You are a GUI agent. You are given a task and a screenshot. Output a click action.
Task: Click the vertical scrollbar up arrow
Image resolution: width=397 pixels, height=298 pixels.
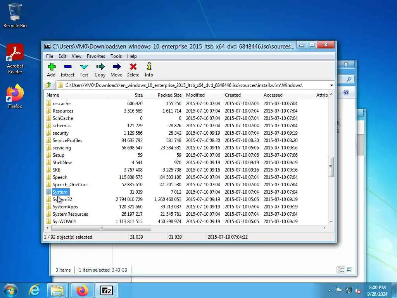331,94
